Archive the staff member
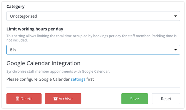Viewport: 186px width, 110px height. click(63, 99)
